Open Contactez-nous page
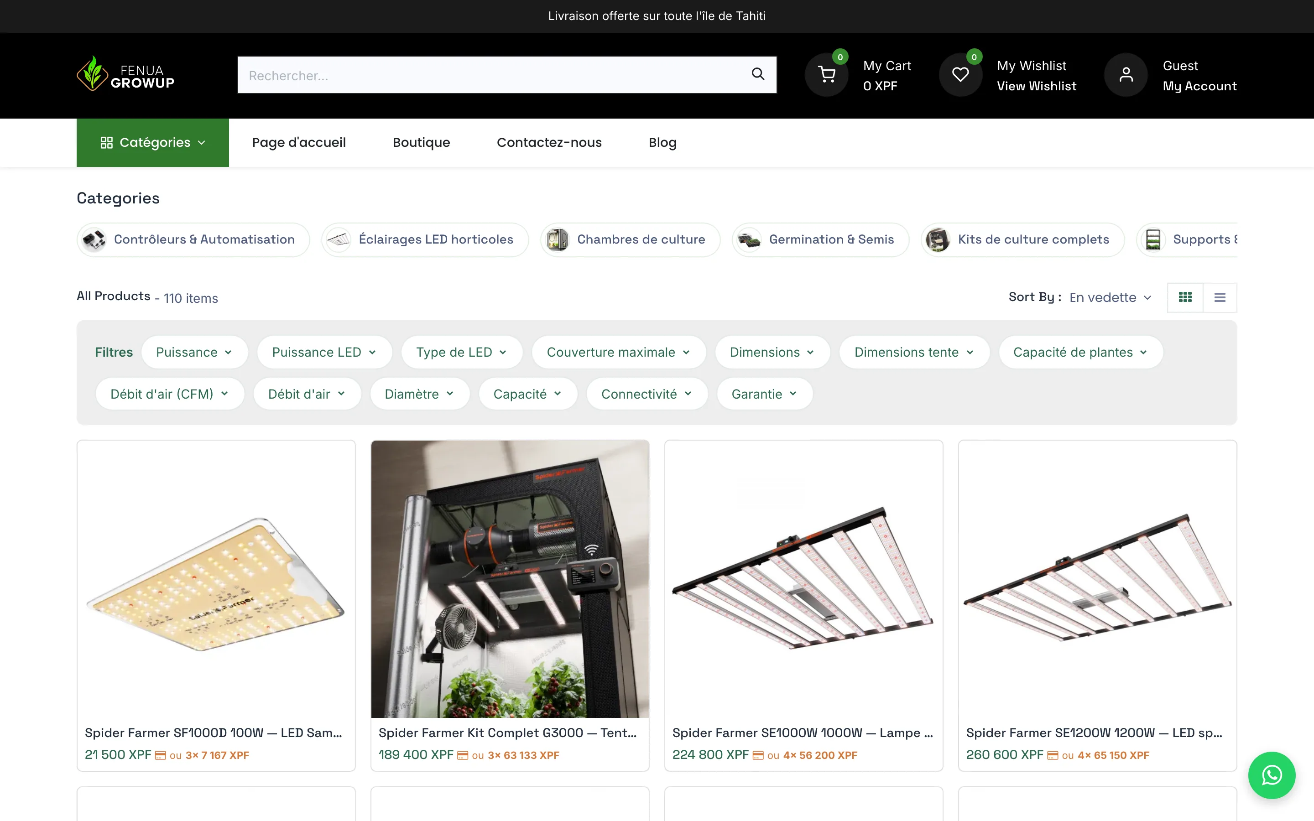 (x=549, y=142)
